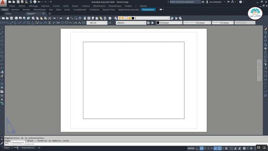Open the Autodesk App Store cart icon
Viewport: 268px width, 151px height.
pyautogui.click(x=228, y=2)
